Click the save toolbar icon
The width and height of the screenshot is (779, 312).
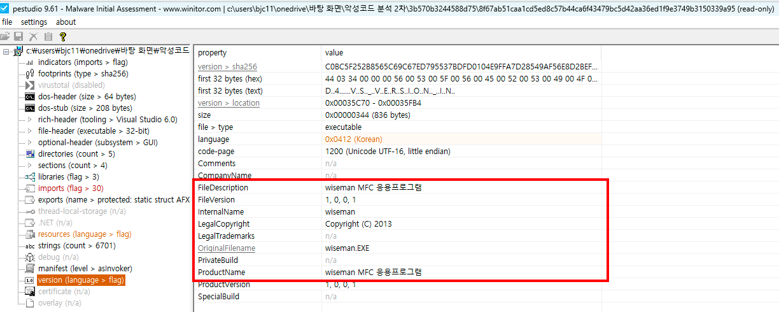pos(18,37)
